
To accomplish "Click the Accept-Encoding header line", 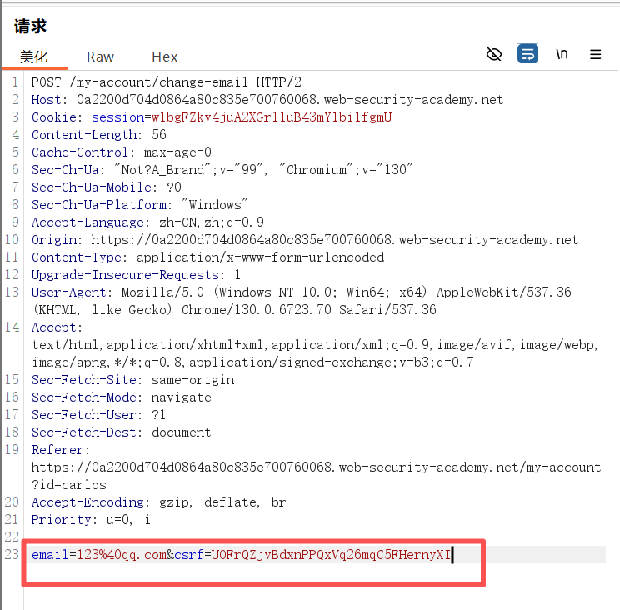I will point(158,502).
